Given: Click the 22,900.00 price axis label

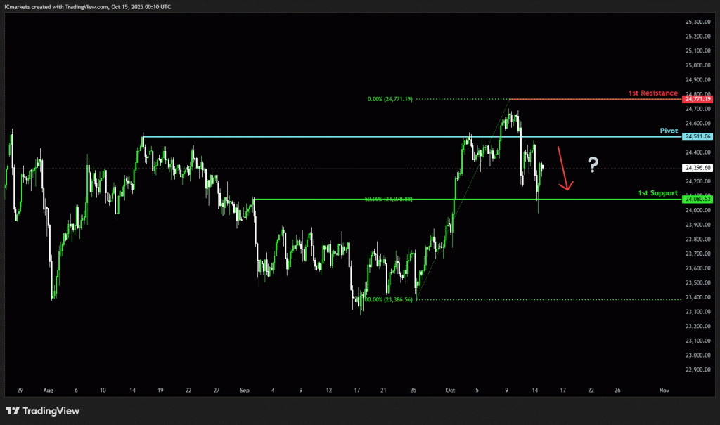Looking at the screenshot, I should point(697,370).
